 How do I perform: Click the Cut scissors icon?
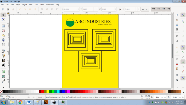177,64
